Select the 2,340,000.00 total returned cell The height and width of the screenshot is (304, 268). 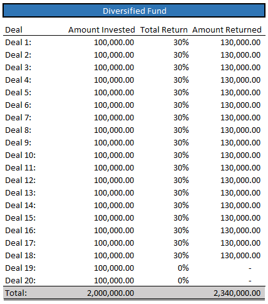[x=237, y=293]
